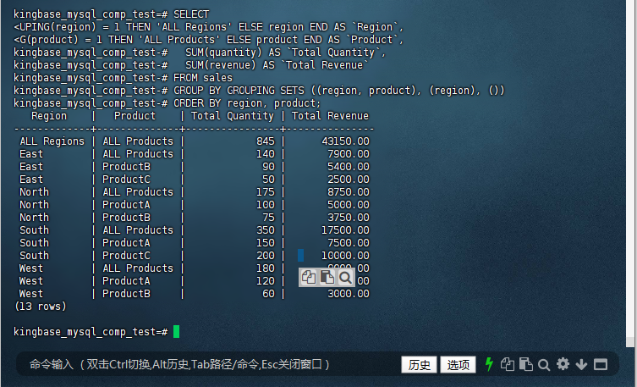Click the revenue value 10000.00
This screenshot has height=387, width=637.
pos(345,255)
